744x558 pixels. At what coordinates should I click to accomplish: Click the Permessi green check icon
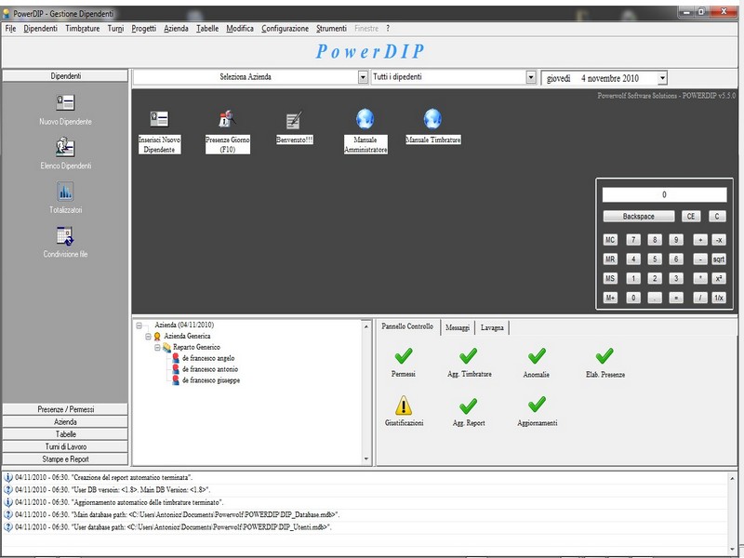coord(404,355)
